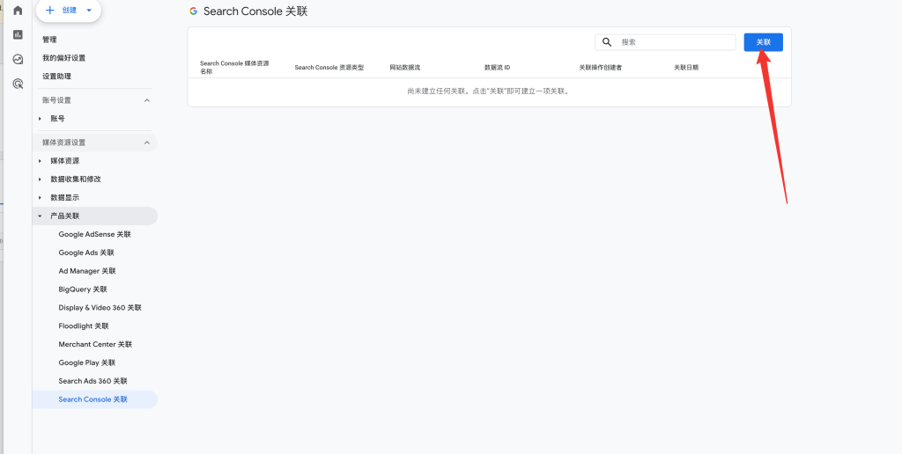Click 关联操作创建者 column header
This screenshot has height=454, width=902.
tap(601, 68)
